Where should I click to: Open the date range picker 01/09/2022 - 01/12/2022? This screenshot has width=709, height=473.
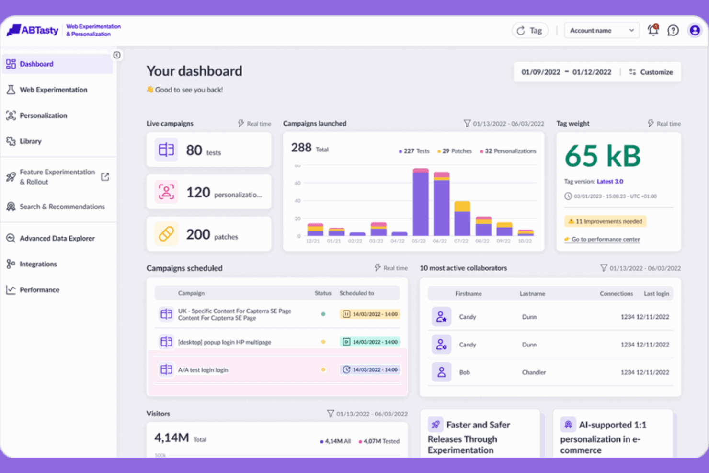click(x=566, y=72)
